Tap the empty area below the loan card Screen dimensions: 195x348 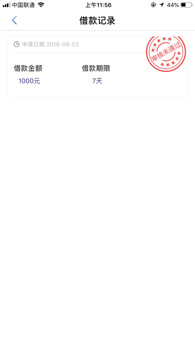[x=97, y=217]
